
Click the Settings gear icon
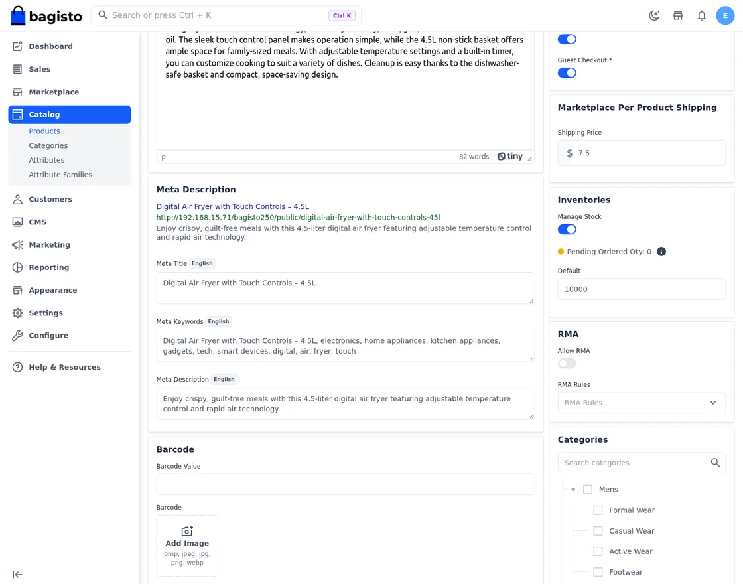17,313
